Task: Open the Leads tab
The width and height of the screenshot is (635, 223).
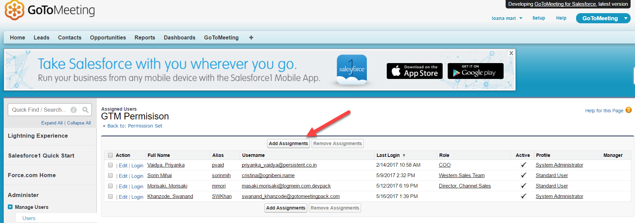Action: pyautogui.click(x=41, y=37)
